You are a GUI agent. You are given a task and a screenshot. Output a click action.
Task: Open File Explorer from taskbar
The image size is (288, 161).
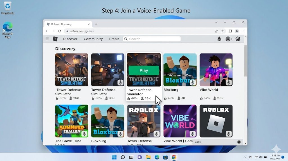(x=148, y=157)
